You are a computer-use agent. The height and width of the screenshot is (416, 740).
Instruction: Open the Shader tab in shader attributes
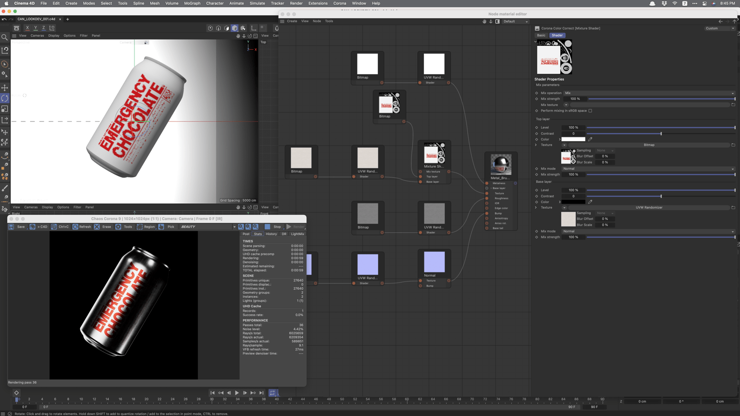coord(557,35)
